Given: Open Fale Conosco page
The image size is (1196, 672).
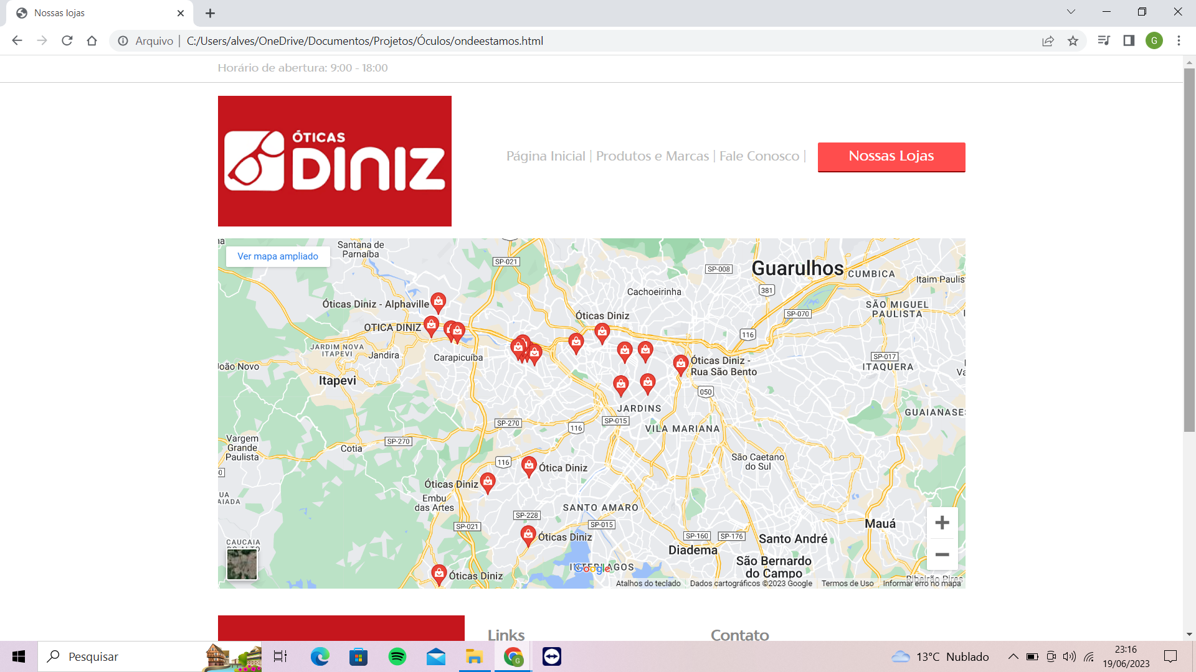Looking at the screenshot, I should [x=759, y=156].
